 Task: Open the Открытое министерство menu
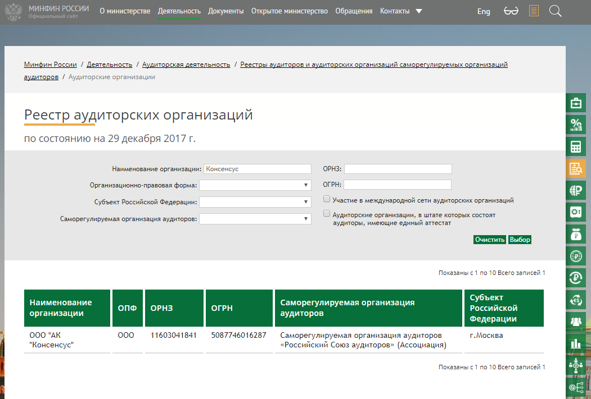[x=290, y=11]
